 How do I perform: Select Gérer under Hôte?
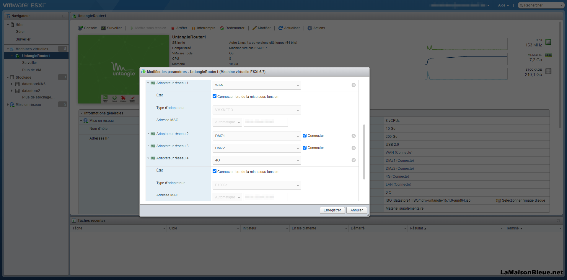(x=20, y=32)
